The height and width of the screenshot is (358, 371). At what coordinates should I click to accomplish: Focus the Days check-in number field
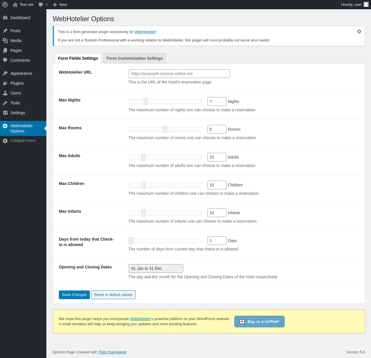[217, 241]
